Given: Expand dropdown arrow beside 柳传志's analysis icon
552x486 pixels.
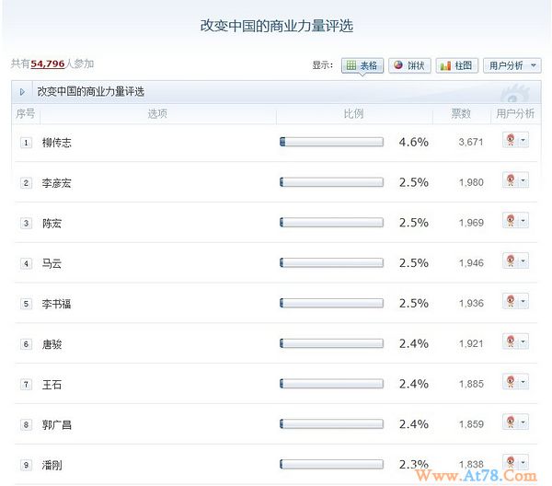Looking at the screenshot, I should [x=523, y=141].
